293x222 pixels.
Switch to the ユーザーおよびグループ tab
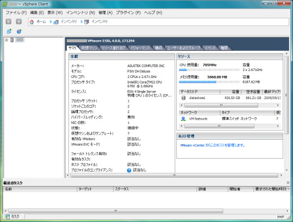(x=183, y=48)
